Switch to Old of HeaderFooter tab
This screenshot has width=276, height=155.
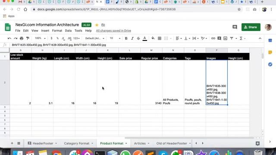pos(172,143)
